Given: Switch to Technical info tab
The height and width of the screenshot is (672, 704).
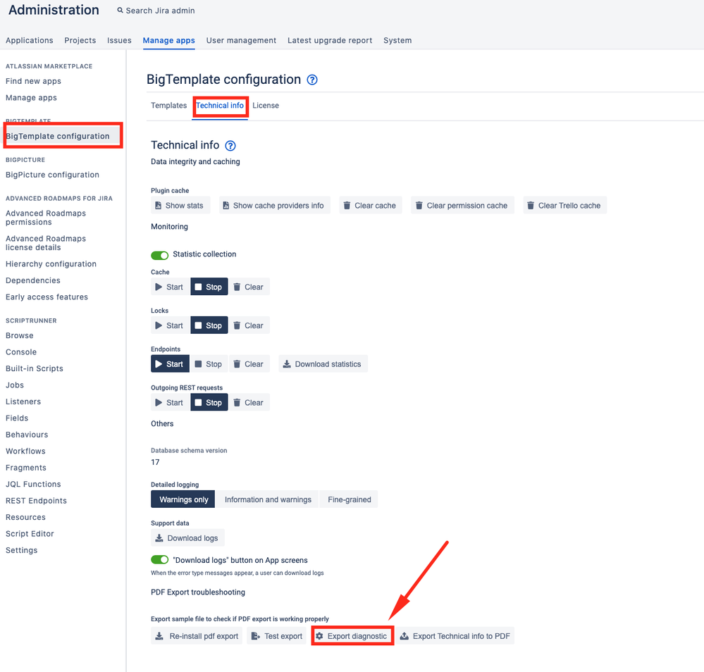Looking at the screenshot, I should pyautogui.click(x=220, y=105).
